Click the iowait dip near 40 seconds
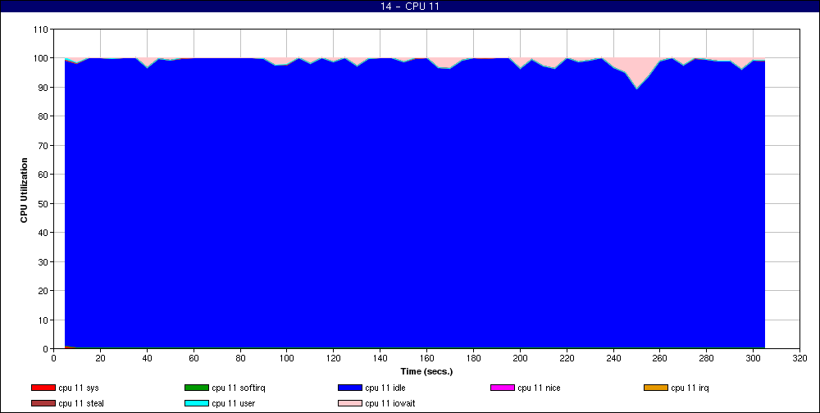The height and width of the screenshot is (413, 820). coord(147,64)
